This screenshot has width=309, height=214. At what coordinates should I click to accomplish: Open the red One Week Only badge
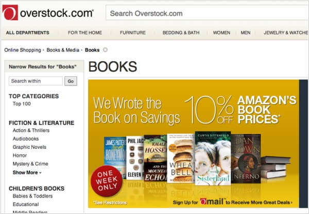[107, 181]
